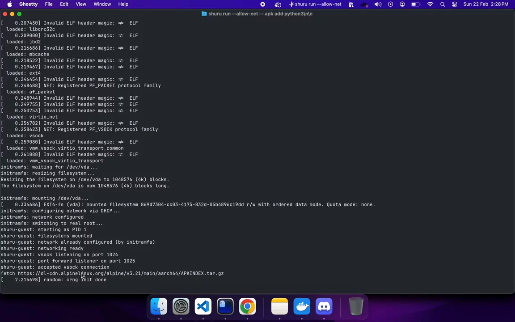Open Finder from the dock
This screenshot has height=322, width=515.
[159, 306]
